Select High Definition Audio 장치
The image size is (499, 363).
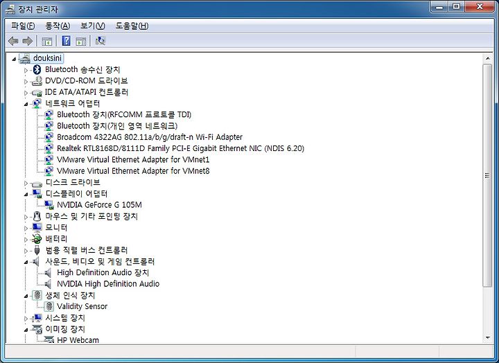[x=103, y=273]
